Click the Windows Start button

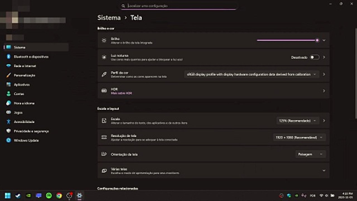(8, 196)
